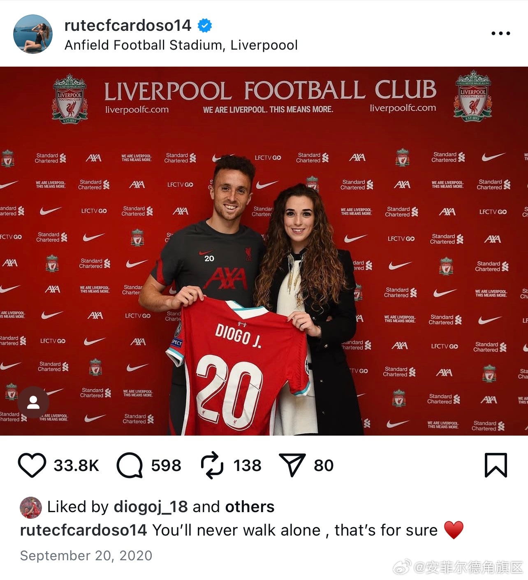Open rutecfcardoso14 profile picture
The image size is (528, 580).
coord(33,34)
